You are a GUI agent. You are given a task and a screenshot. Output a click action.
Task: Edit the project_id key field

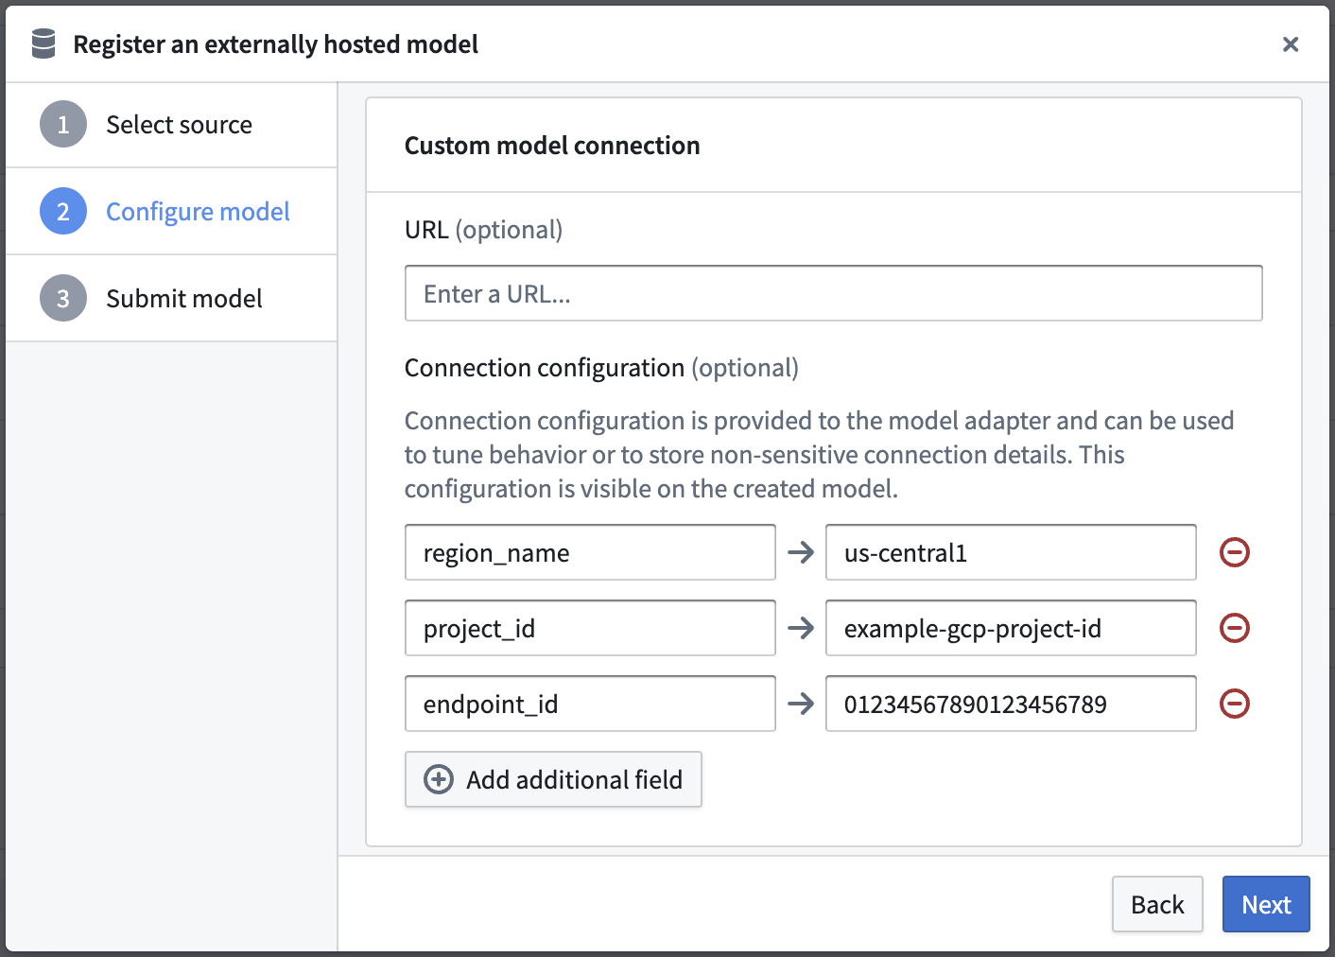click(x=590, y=628)
